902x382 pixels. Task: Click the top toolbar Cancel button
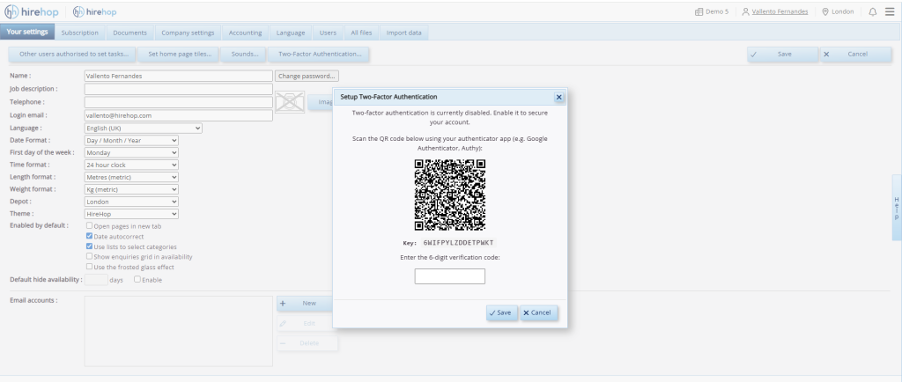point(856,54)
